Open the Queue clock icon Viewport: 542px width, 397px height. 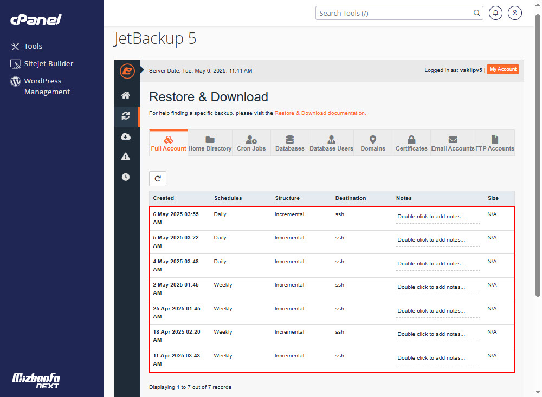126,177
